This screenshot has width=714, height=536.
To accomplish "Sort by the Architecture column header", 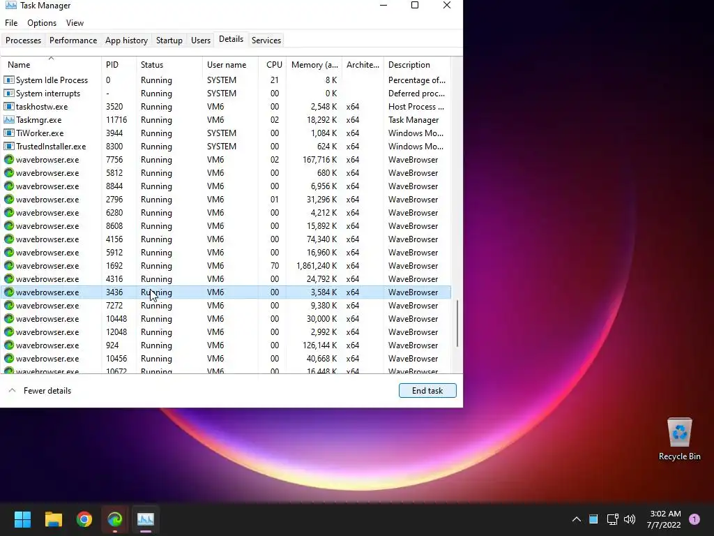I will pos(363,64).
